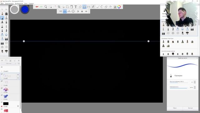Viewport: 200px width, 113px height.
Task: Open the Color Wheel editor
Action: coord(119,7)
